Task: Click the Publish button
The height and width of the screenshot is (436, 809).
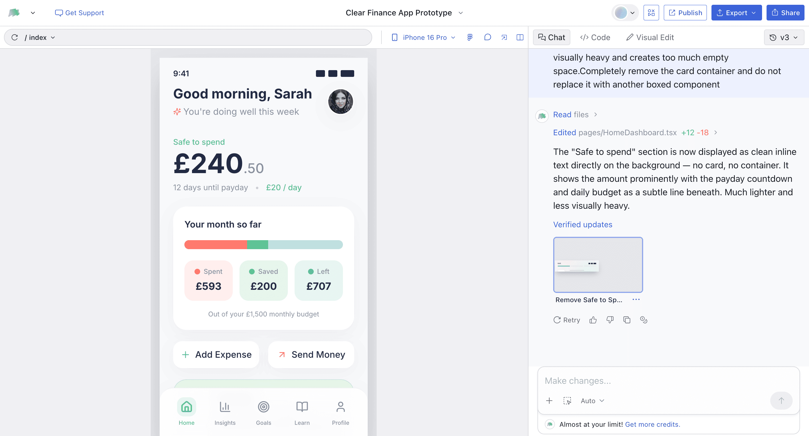Action: pyautogui.click(x=685, y=13)
